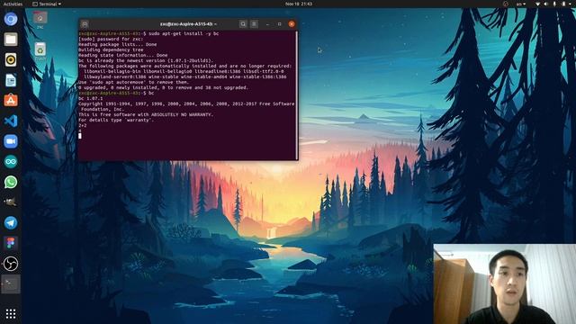Click the 'Copyright 1991-1994' line
Image resolution: width=576 pixels, height=324 pixels.
click(x=186, y=104)
